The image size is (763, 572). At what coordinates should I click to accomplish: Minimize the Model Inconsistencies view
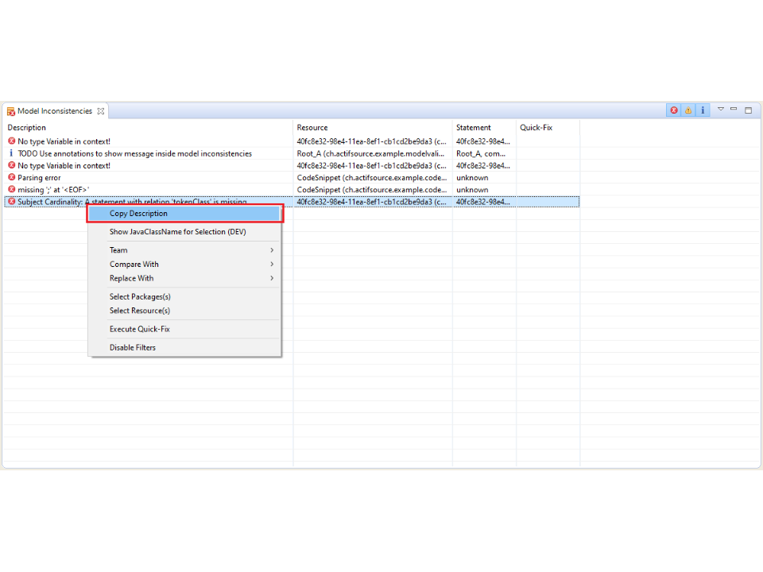(x=734, y=110)
